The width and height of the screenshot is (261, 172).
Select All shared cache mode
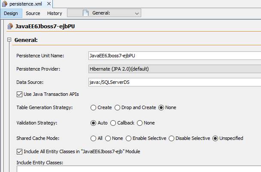point(93,139)
